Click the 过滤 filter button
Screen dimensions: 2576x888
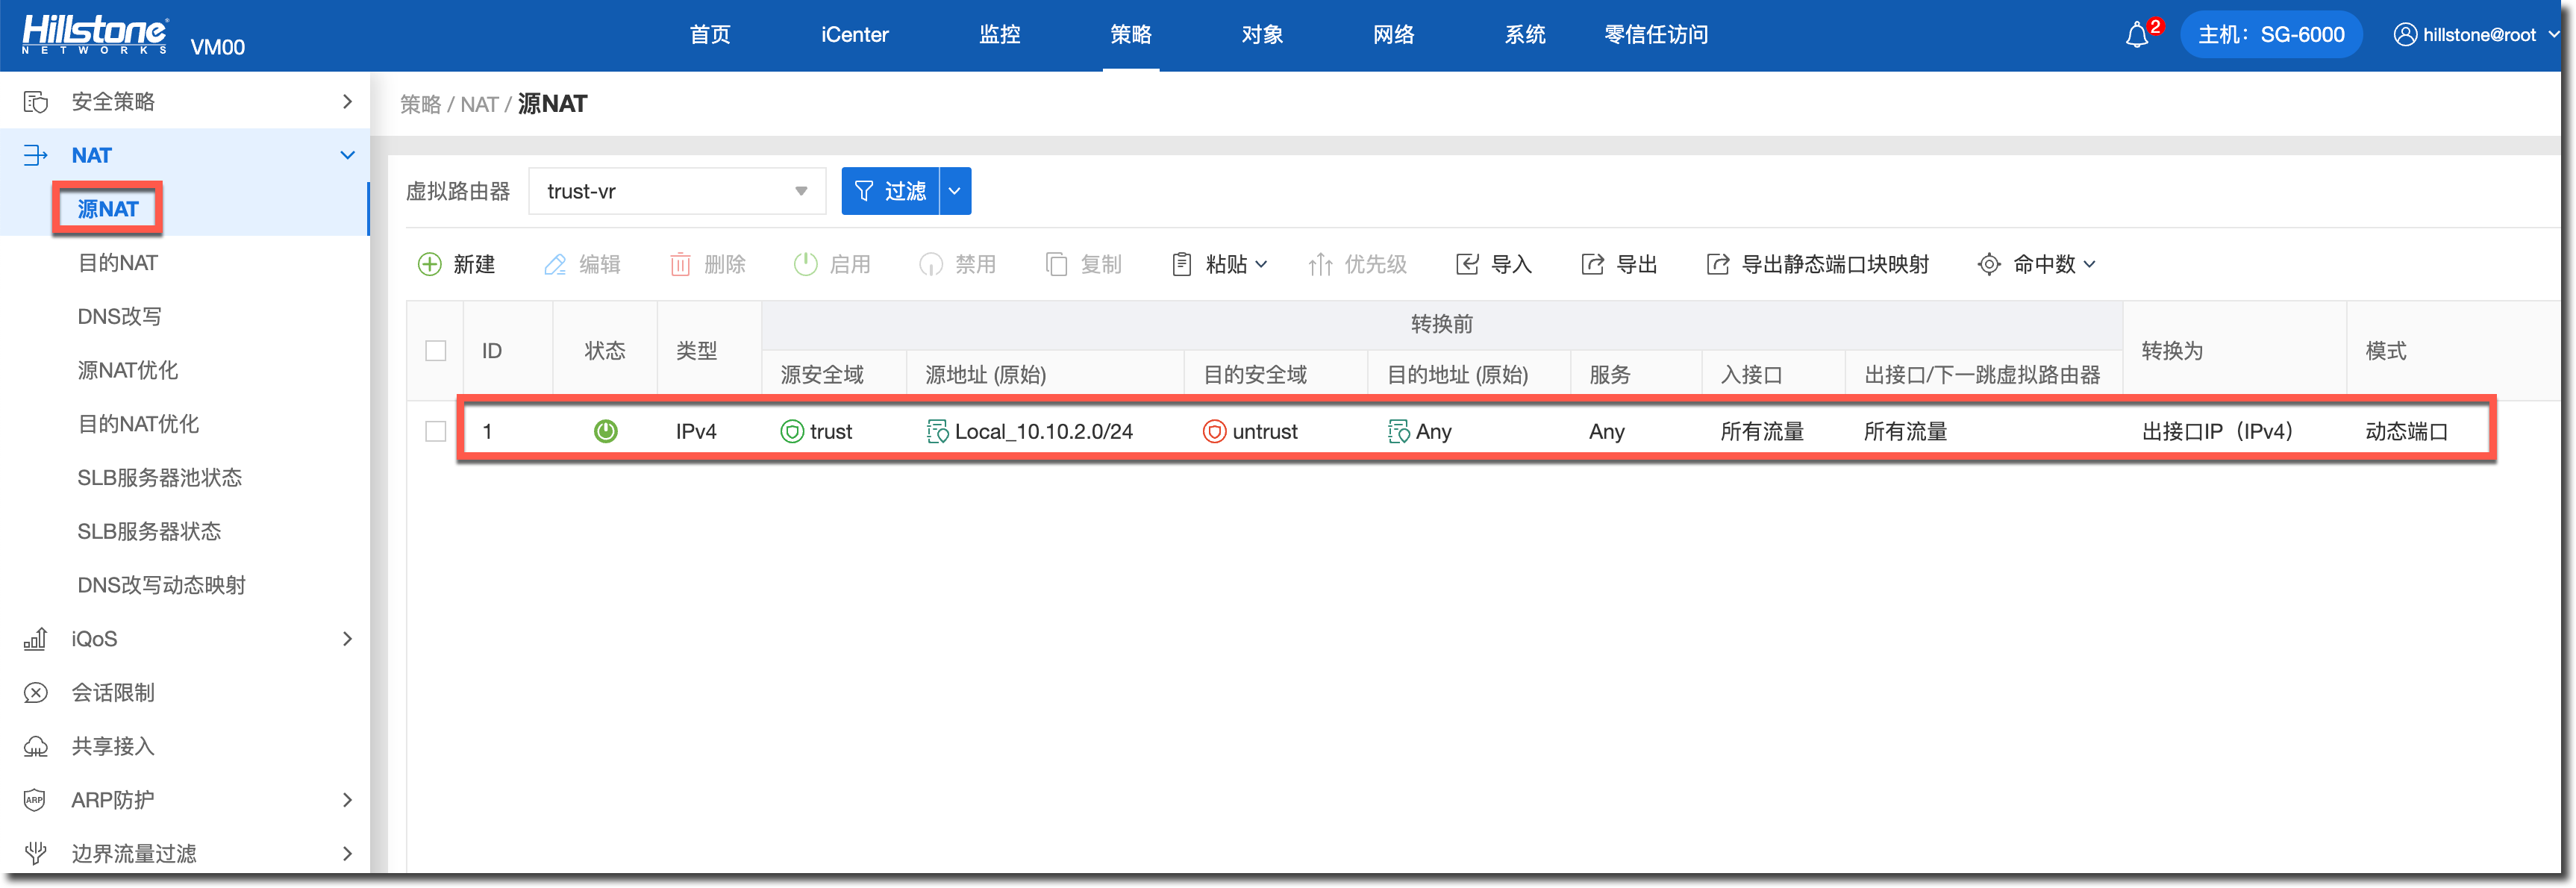890,191
